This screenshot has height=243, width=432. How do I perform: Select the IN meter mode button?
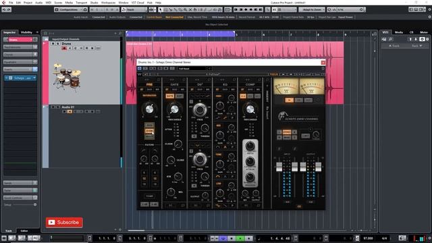pyautogui.click(x=289, y=100)
